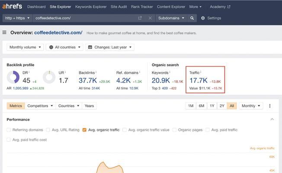Click AR value 1,095,989
282x173 pixels.
(20, 88)
